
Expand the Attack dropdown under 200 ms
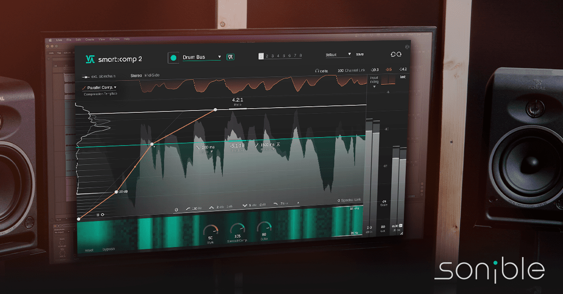211,152
